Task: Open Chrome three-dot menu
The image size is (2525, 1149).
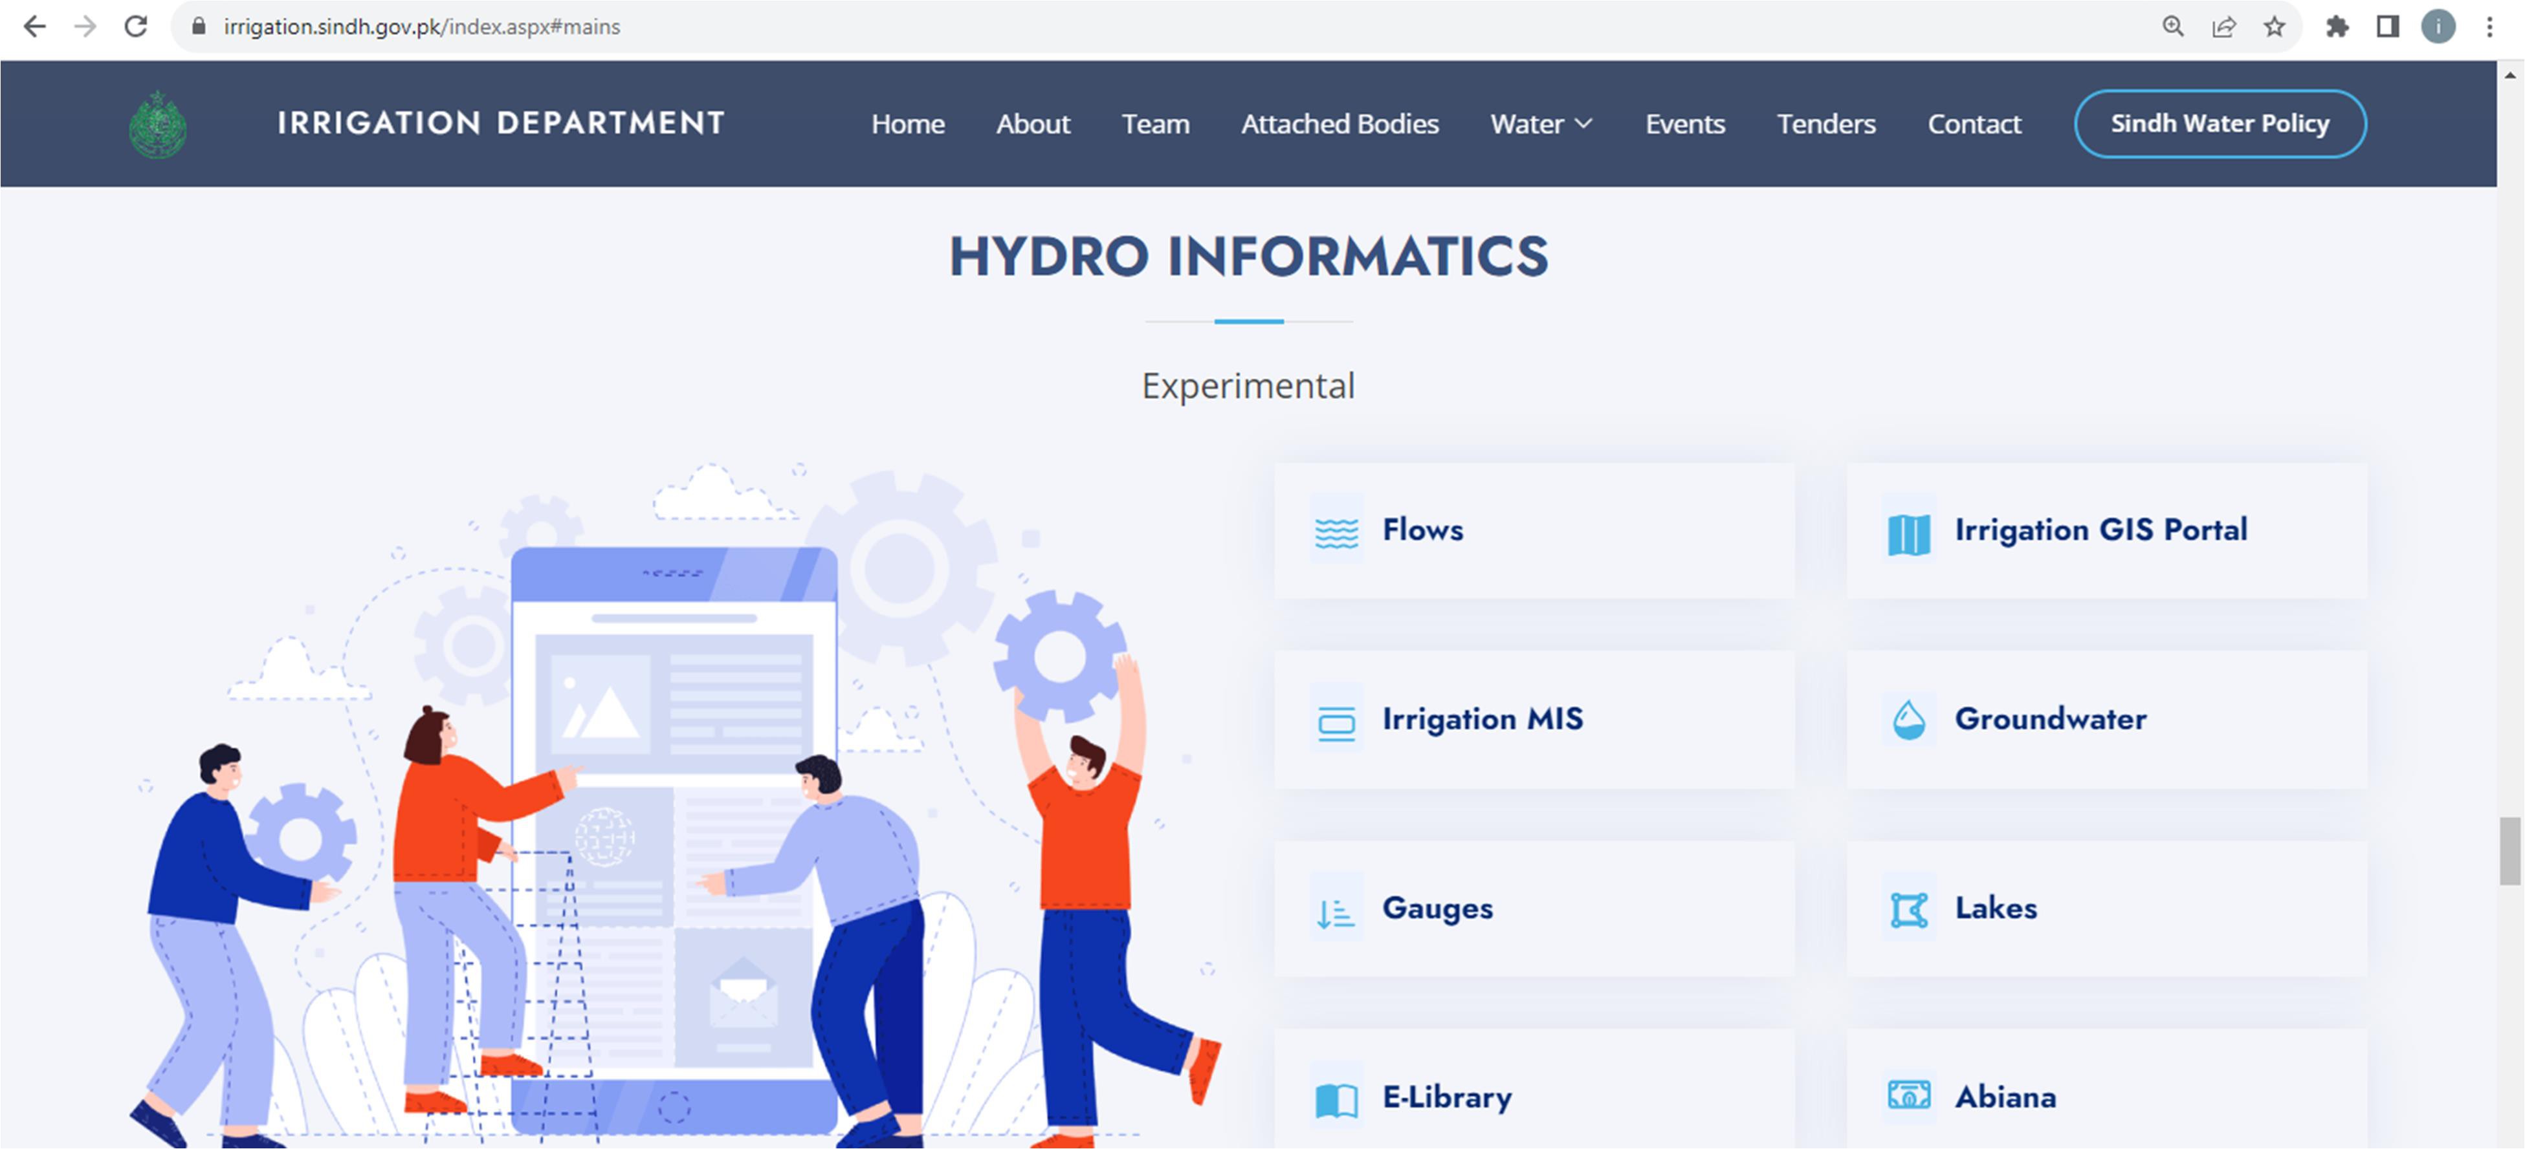Action: click(2489, 27)
